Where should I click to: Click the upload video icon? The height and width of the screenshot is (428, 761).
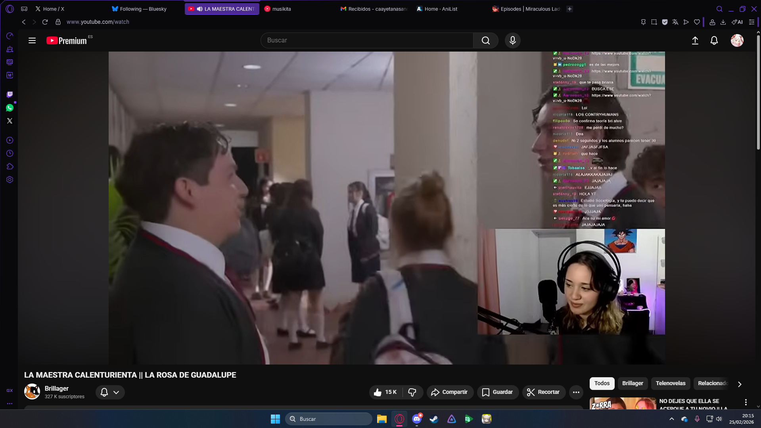tap(695, 40)
